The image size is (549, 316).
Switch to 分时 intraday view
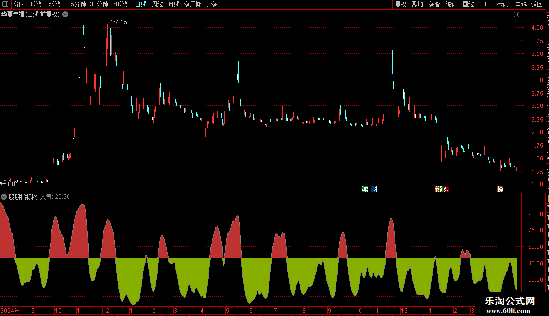click(x=19, y=4)
